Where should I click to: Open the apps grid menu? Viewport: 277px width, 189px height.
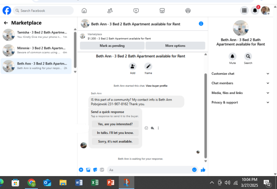244,11
